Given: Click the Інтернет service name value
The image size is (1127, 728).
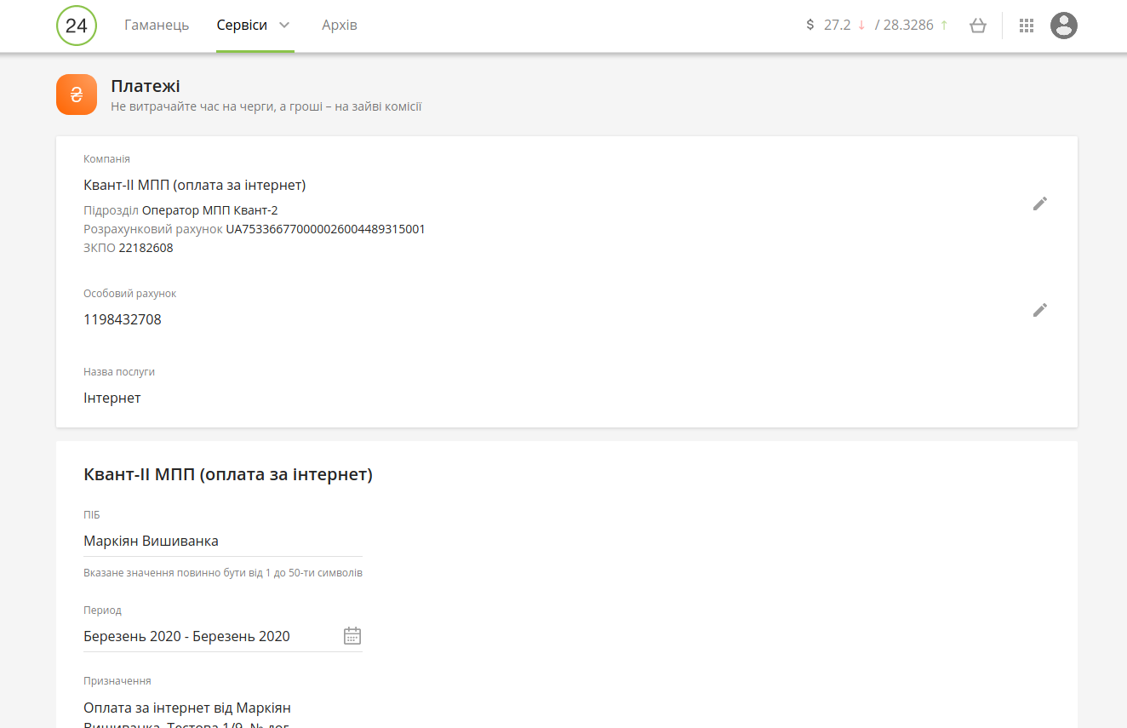Looking at the screenshot, I should coord(112,398).
